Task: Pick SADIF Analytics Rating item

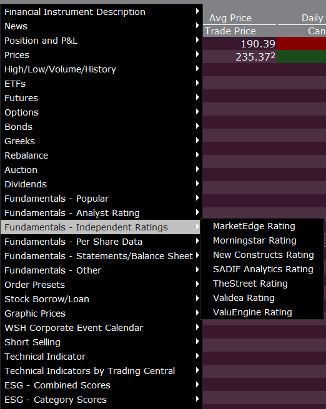Action: 262,269
